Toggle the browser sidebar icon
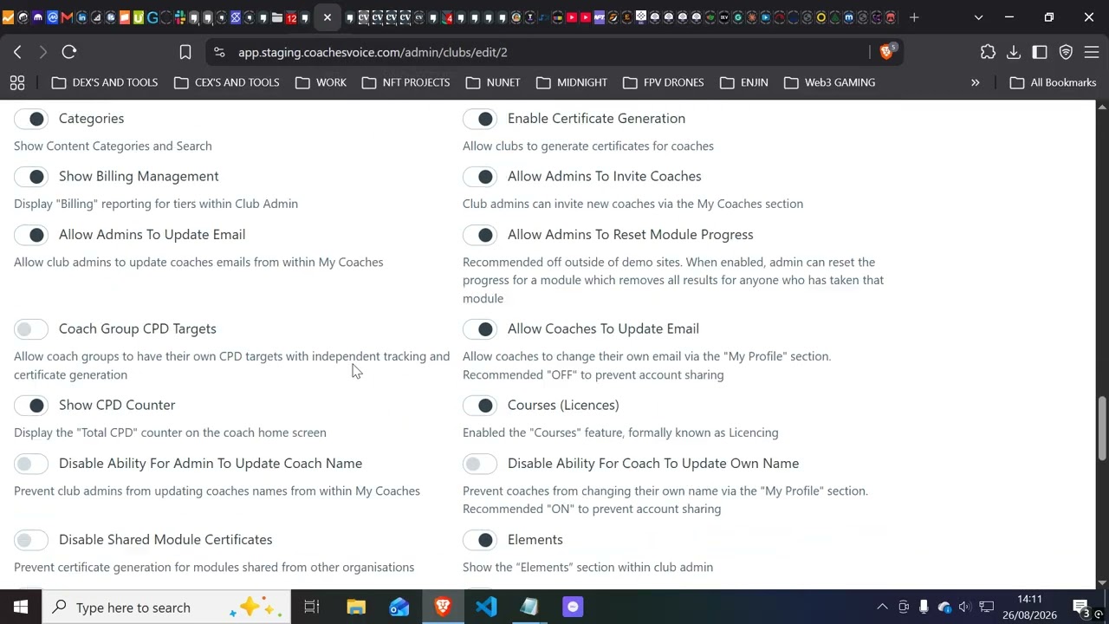1109x624 pixels. pos(1040,52)
